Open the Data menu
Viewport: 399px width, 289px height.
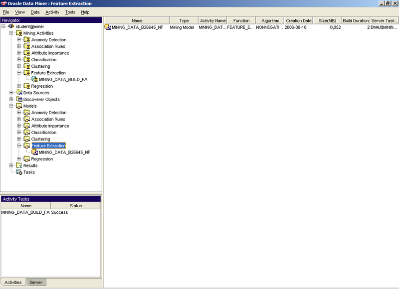click(35, 12)
